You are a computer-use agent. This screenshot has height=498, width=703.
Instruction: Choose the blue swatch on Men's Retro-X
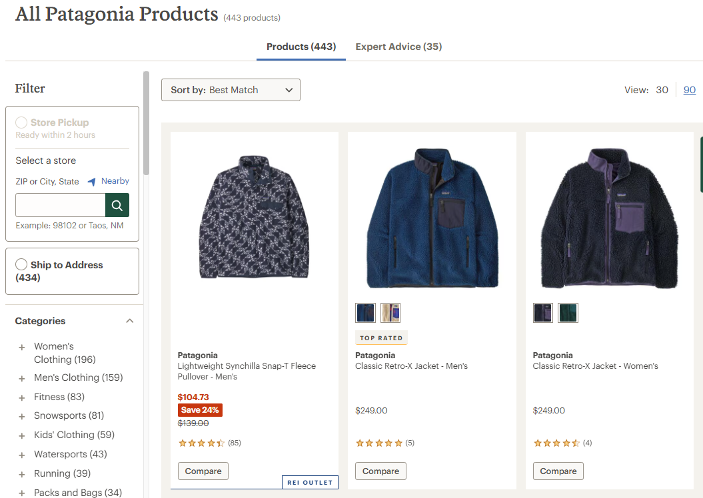pos(366,313)
